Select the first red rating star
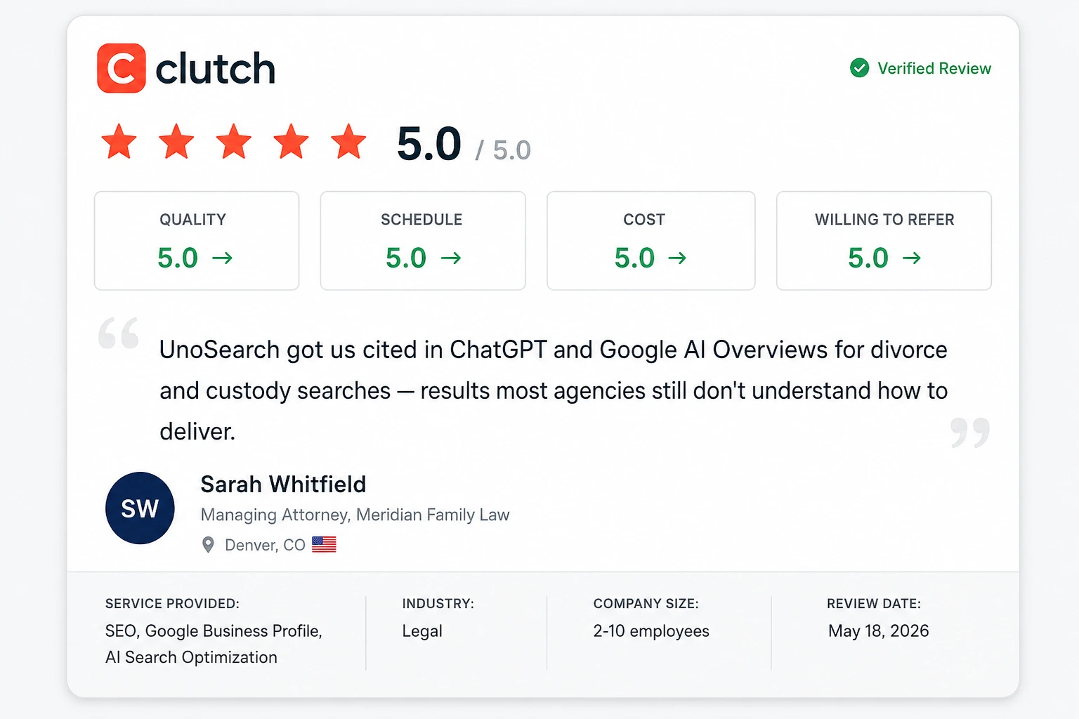Viewport: 1079px width, 719px height. 119,141
